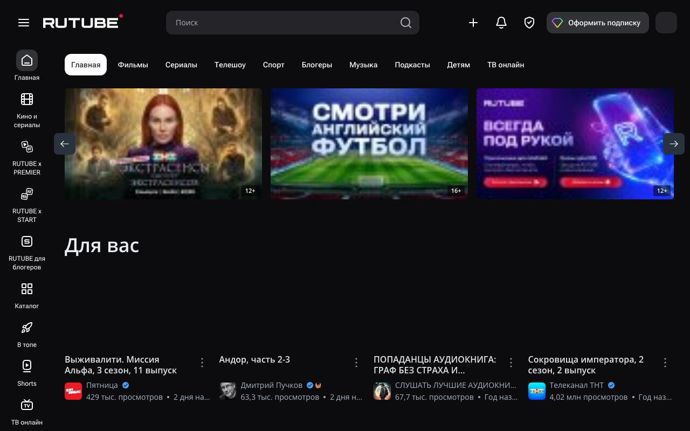Open options for Сокровища императора video

(665, 363)
